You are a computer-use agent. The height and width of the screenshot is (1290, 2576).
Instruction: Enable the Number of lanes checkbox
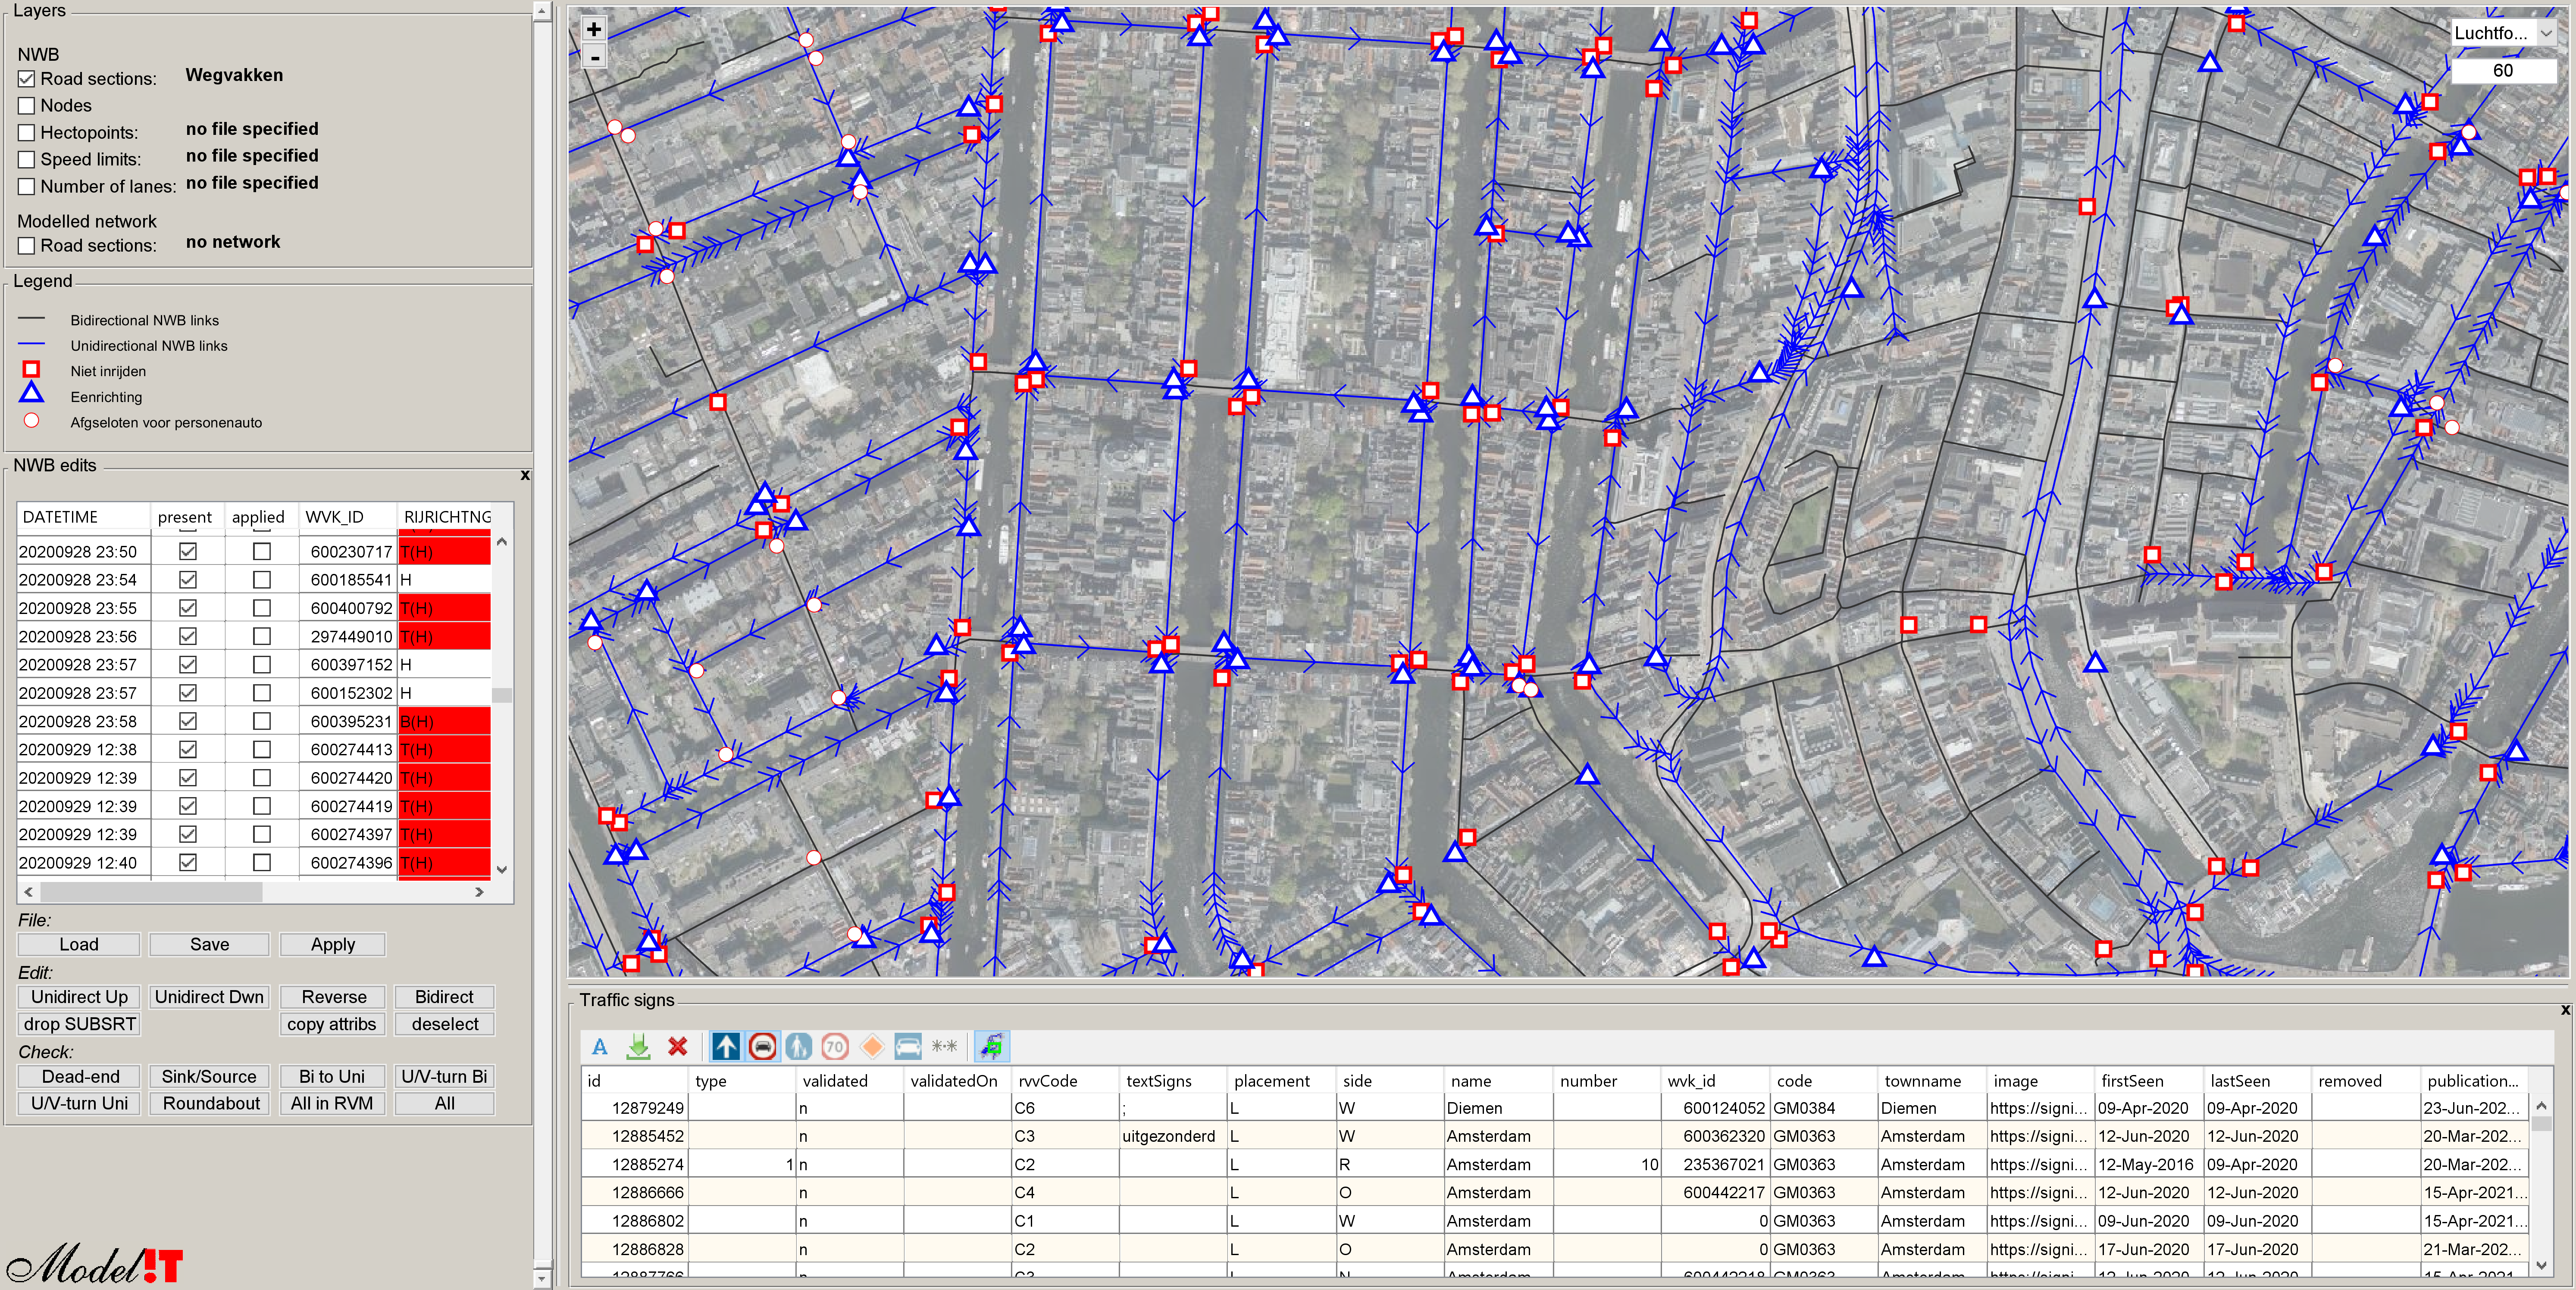click(x=27, y=187)
